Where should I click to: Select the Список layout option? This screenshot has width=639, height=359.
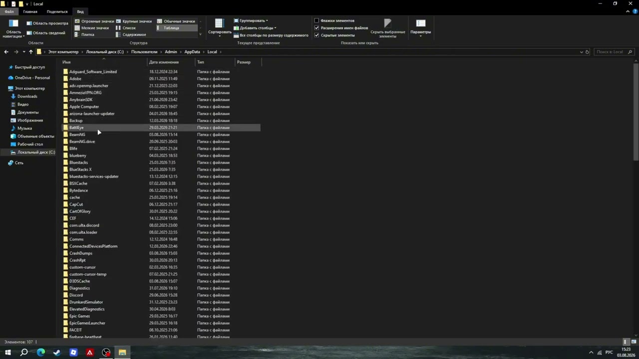point(126,28)
